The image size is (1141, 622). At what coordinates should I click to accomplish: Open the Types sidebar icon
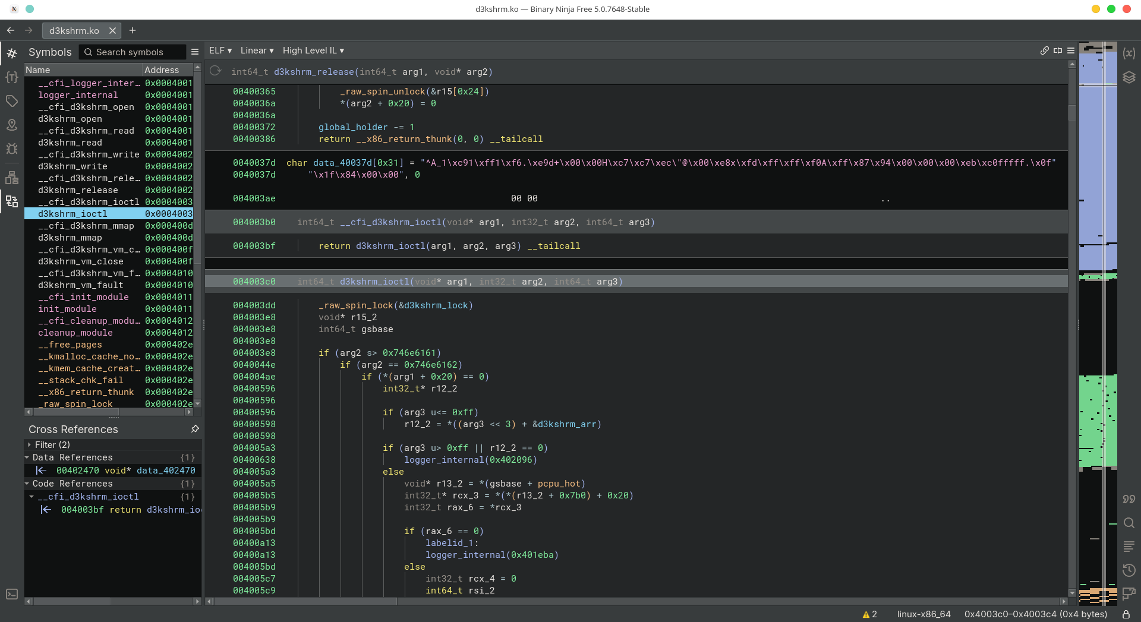tap(12, 77)
